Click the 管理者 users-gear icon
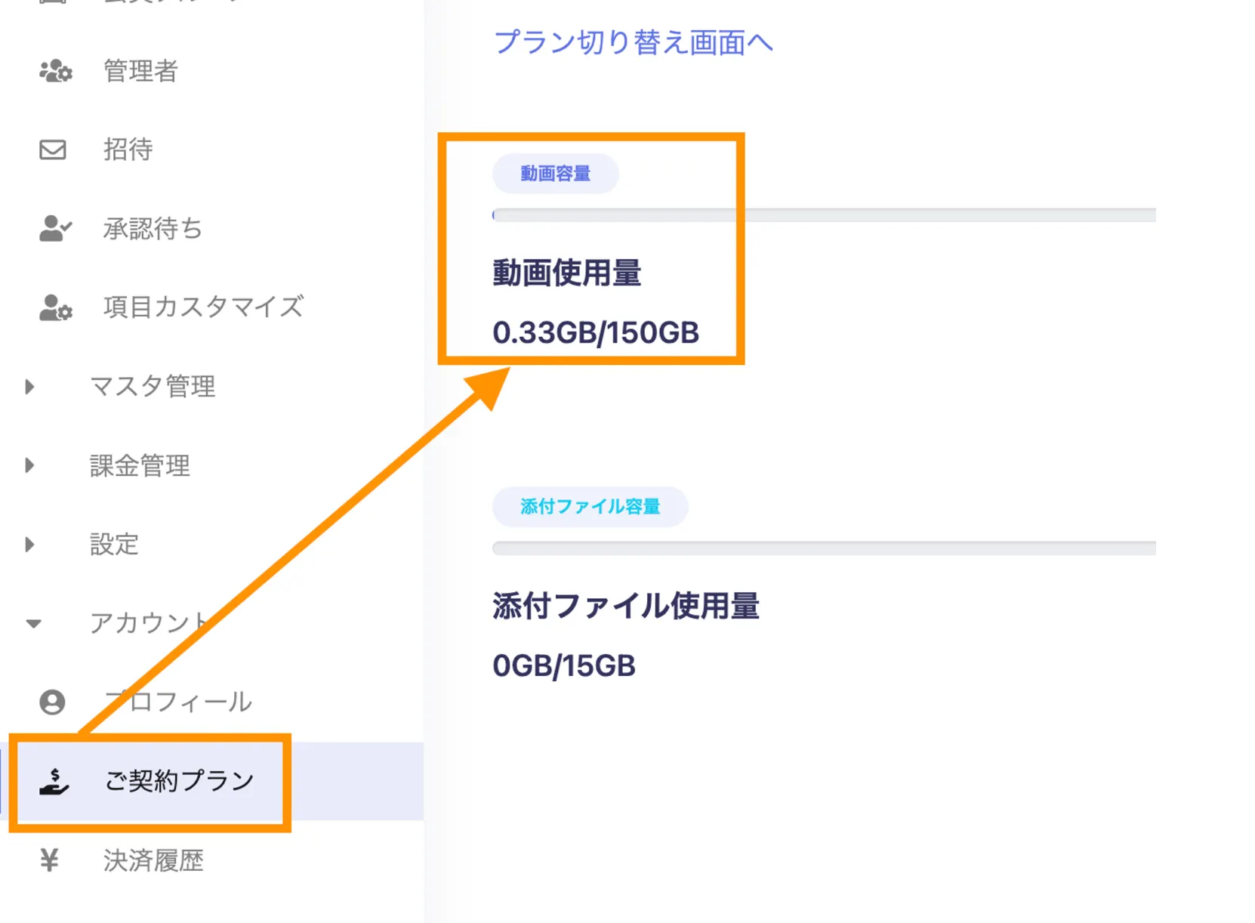The width and height of the screenshot is (1255, 923). (x=55, y=72)
